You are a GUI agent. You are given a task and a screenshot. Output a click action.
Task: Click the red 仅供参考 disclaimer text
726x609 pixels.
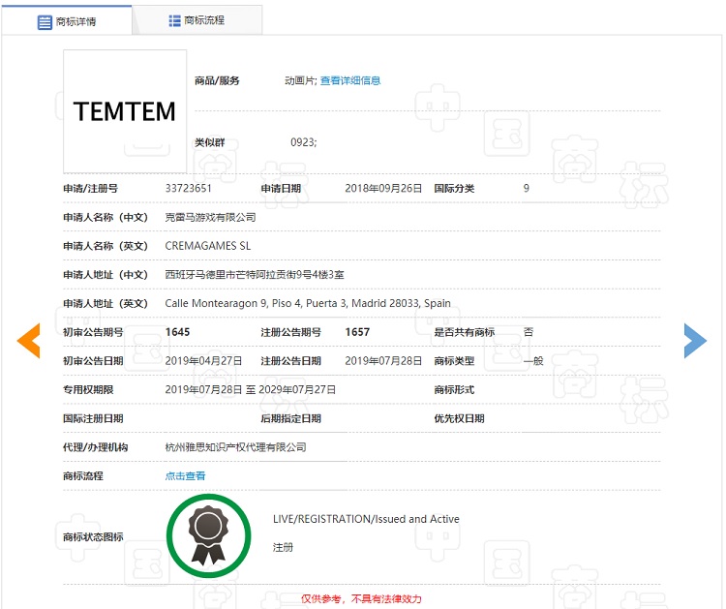361,599
